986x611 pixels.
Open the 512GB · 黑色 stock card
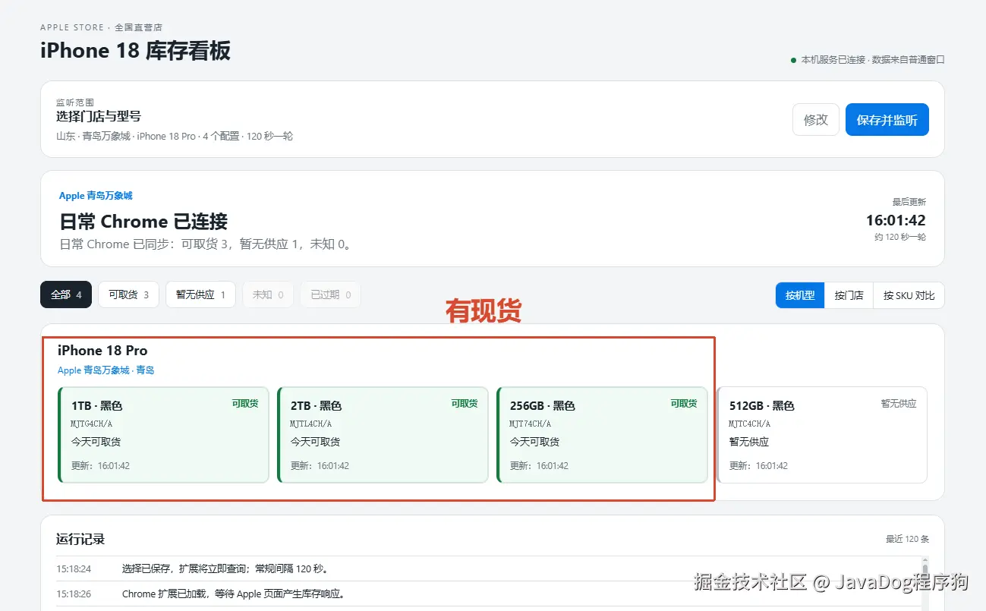pyautogui.click(x=822, y=435)
